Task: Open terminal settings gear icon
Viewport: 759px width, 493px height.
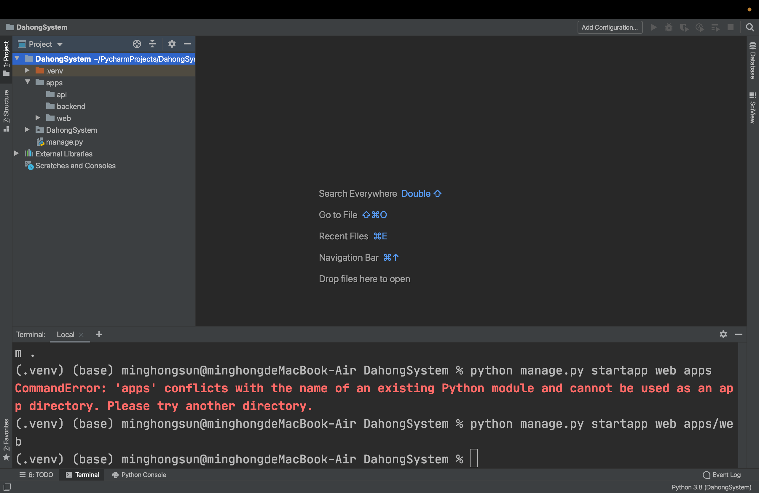Action: [723, 334]
